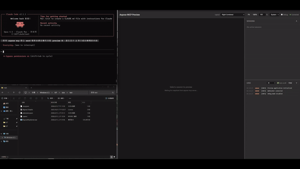The width and height of the screenshot is (300, 169).
Task: Toggle the Auto-scroll checkbox in Logs
Action: click(x=278, y=83)
